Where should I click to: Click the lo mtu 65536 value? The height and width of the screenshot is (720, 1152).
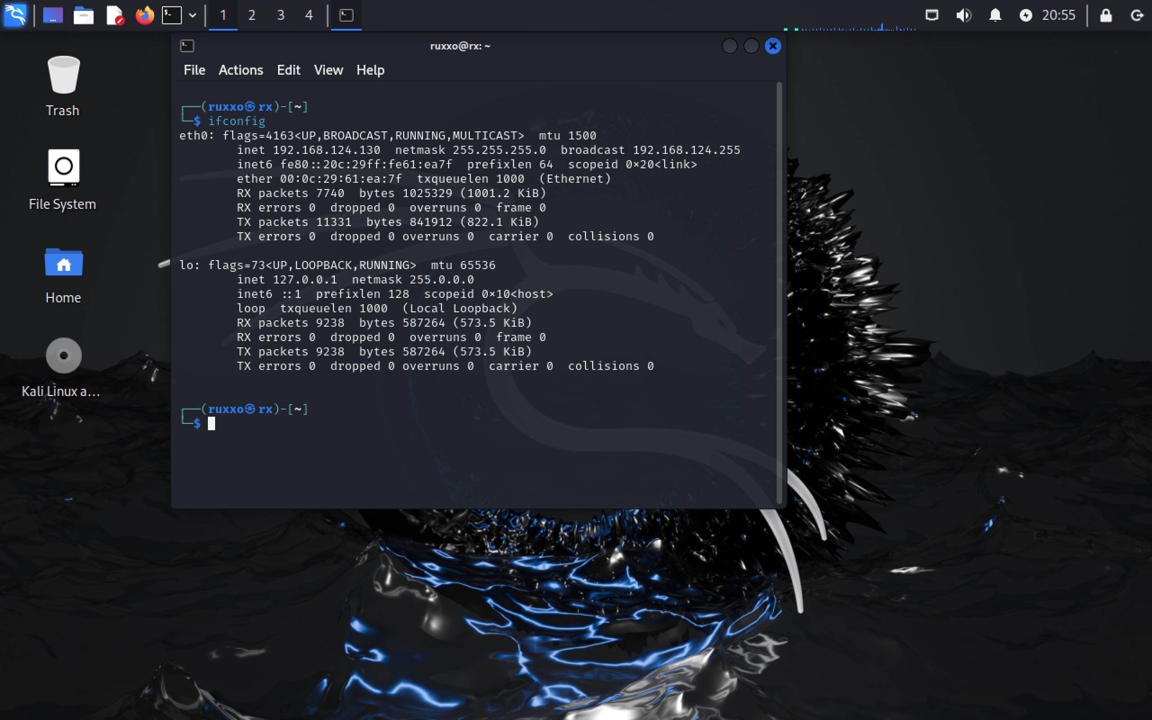click(x=477, y=265)
